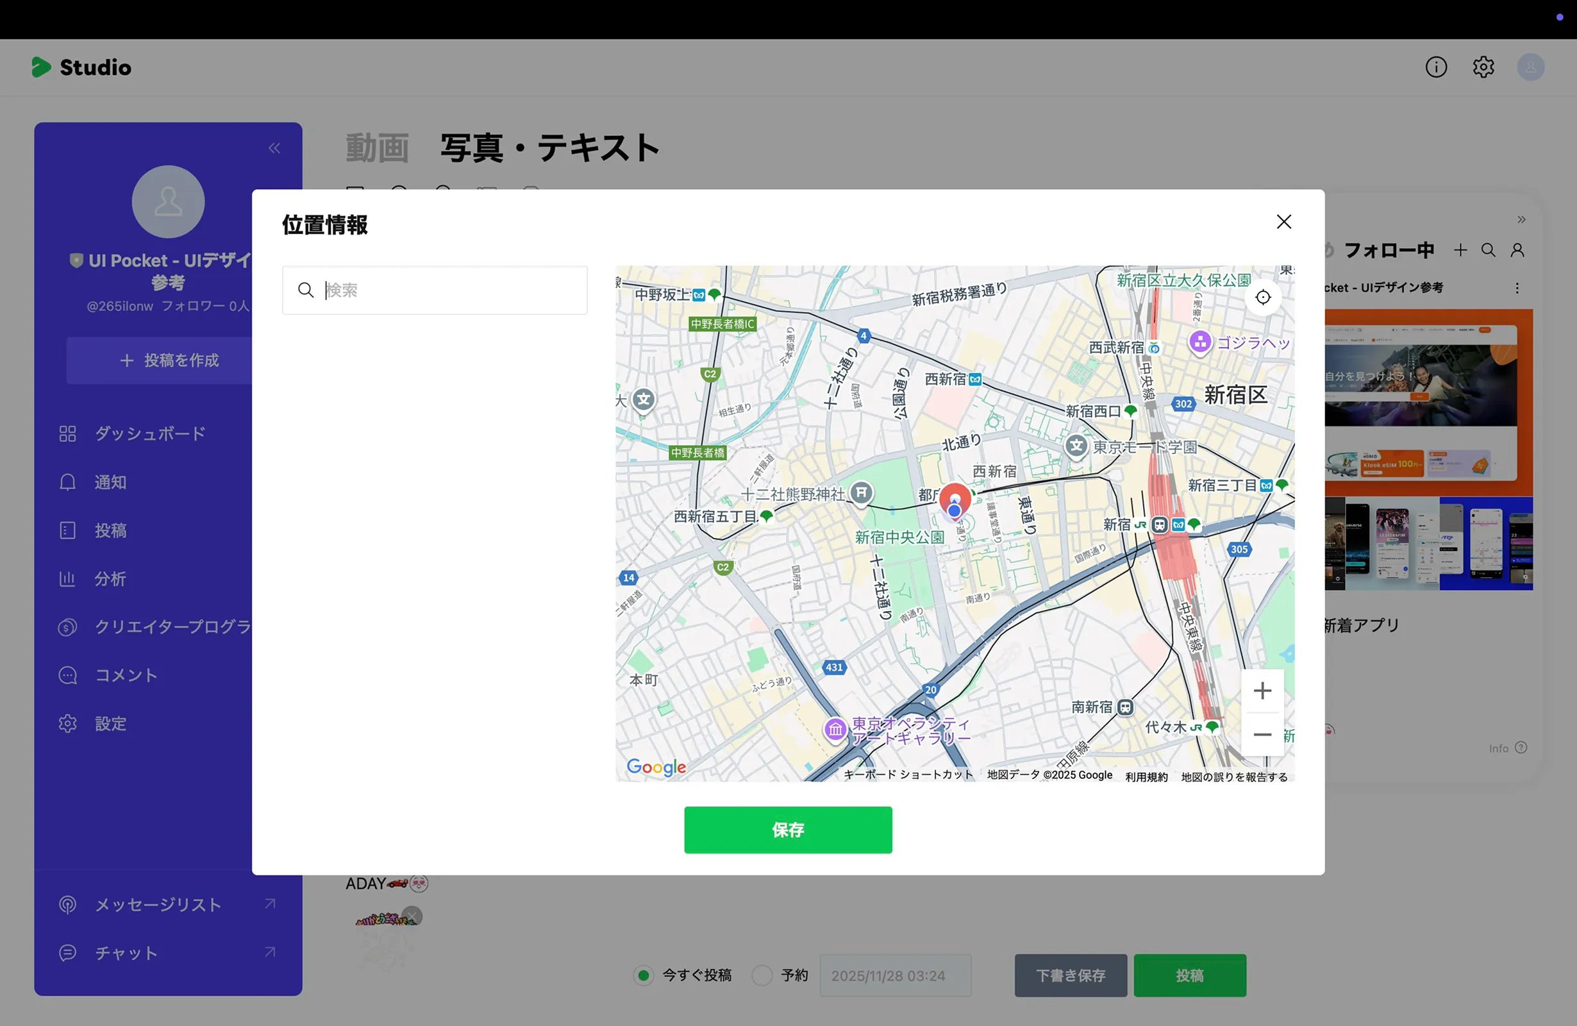Click 新宿中央公園 park label on map
Screen dimensions: 1577x1026
[x=899, y=537]
